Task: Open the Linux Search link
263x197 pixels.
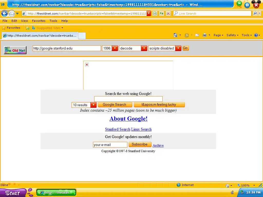Action: pyautogui.click(x=142, y=129)
